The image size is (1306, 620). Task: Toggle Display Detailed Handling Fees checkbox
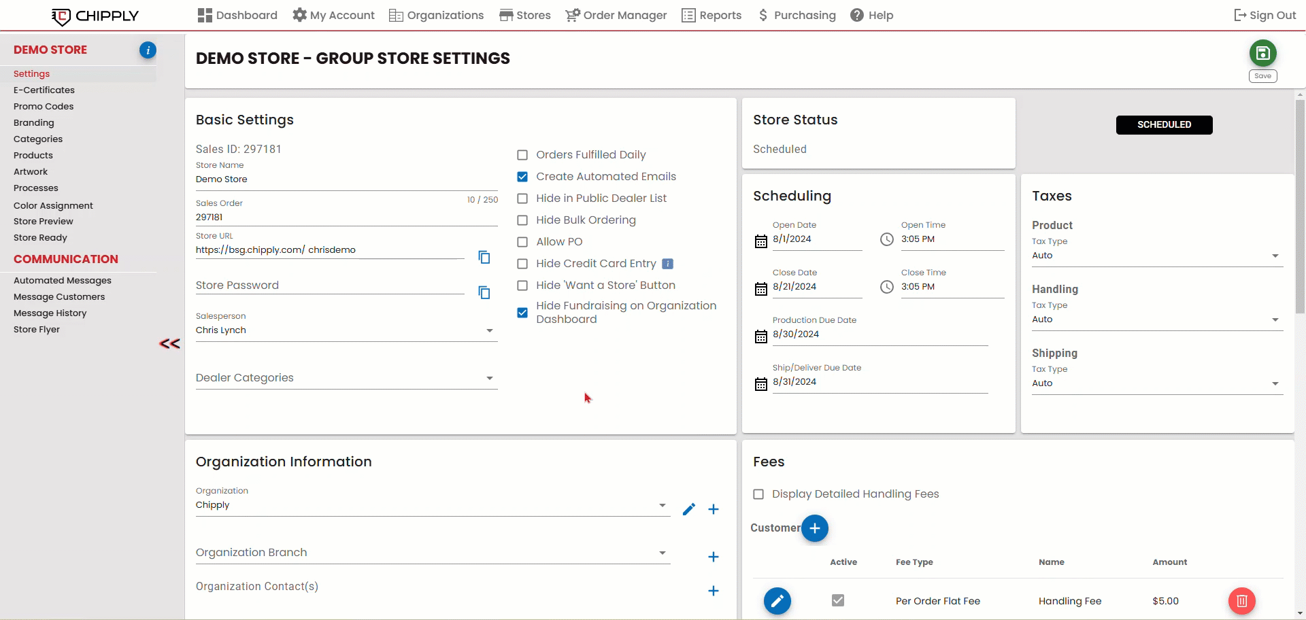click(x=758, y=494)
